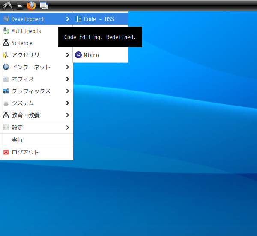Screen dimensions: 257x236
Task: Click the iconify-all-windows panel icon
Action: tap(44, 6)
